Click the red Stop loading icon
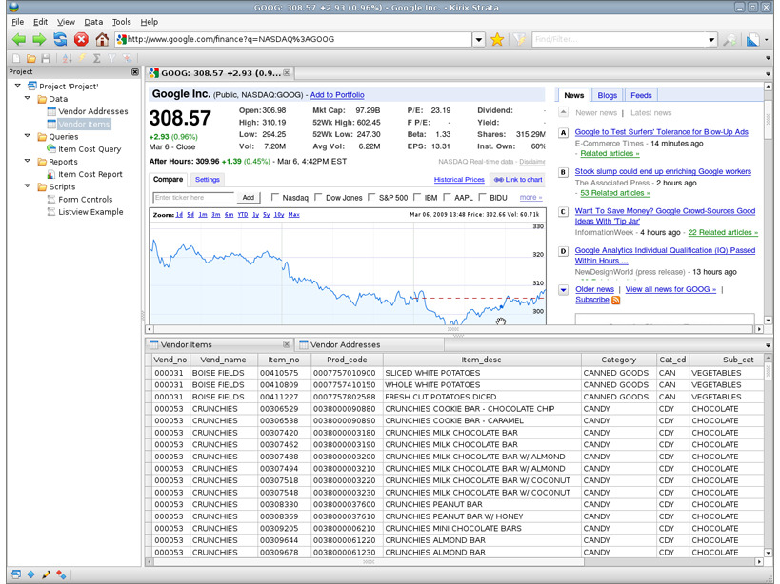The width and height of the screenshot is (780, 584). point(81,39)
